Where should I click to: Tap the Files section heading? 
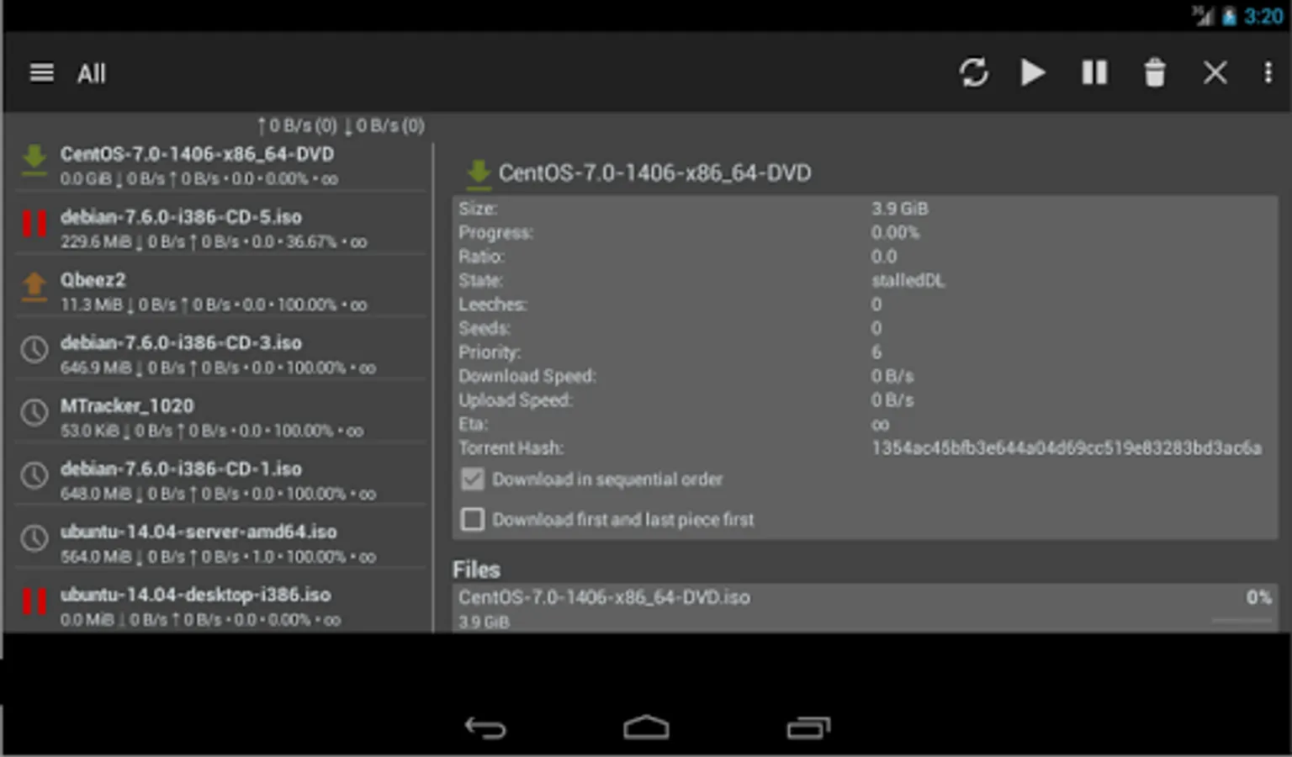click(476, 569)
